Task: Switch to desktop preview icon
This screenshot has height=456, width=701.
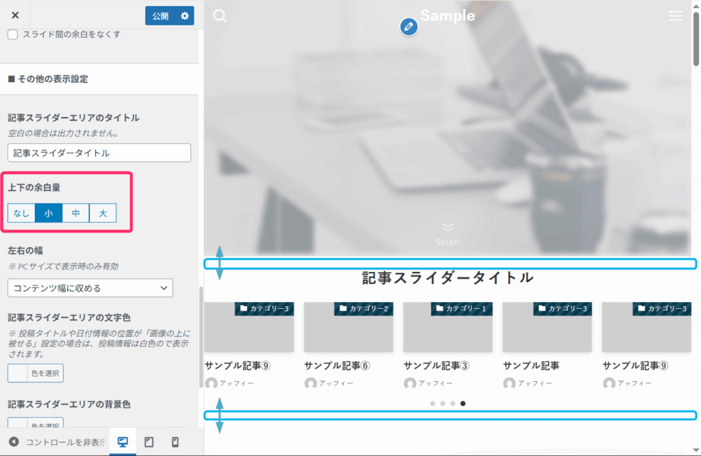Action: (123, 442)
